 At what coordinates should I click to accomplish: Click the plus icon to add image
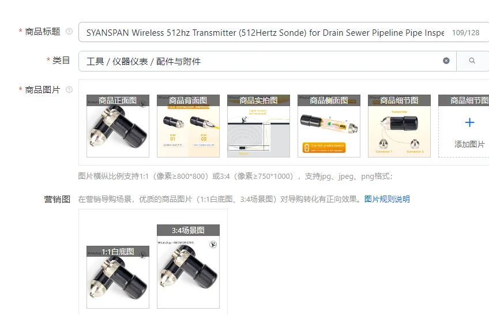tap(469, 122)
